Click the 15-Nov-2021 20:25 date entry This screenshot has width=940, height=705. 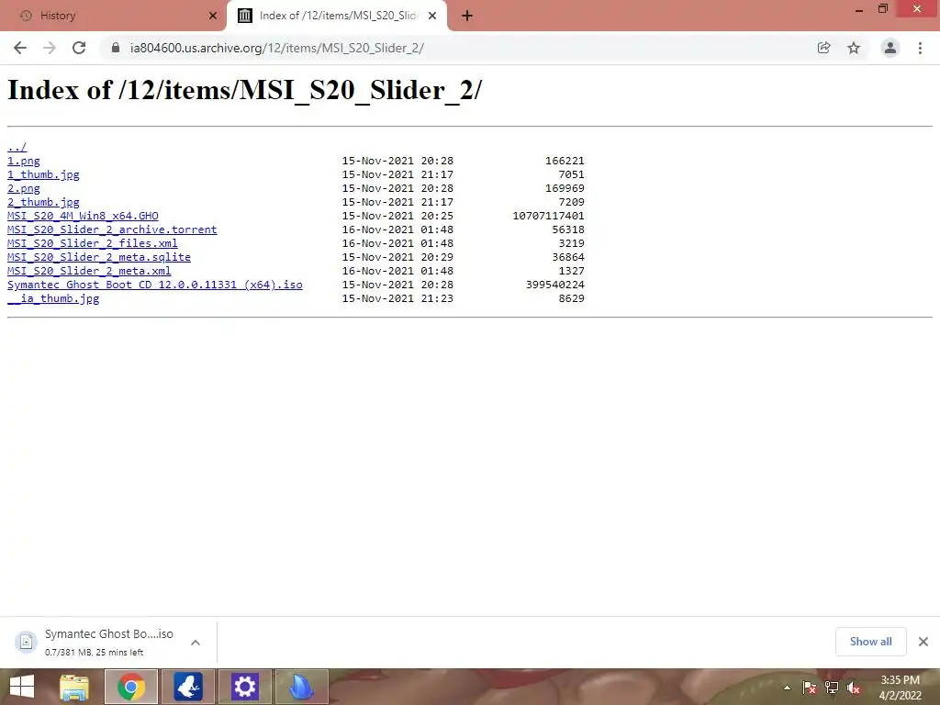tap(397, 216)
